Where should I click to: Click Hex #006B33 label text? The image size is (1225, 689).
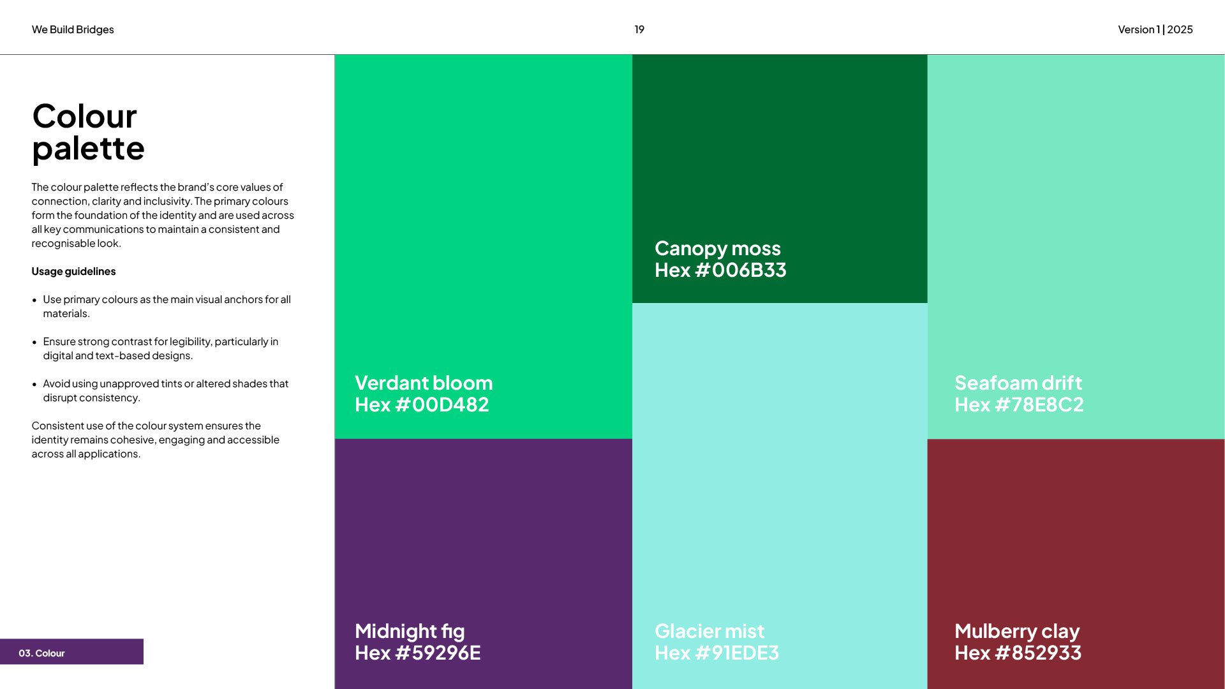click(720, 270)
